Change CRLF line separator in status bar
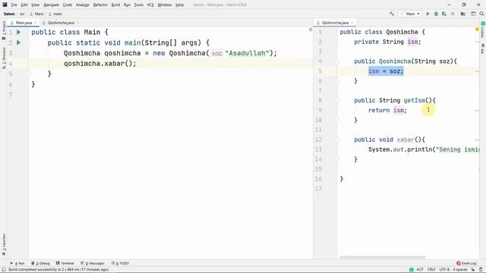The image size is (486, 273). pyautogui.click(x=431, y=270)
